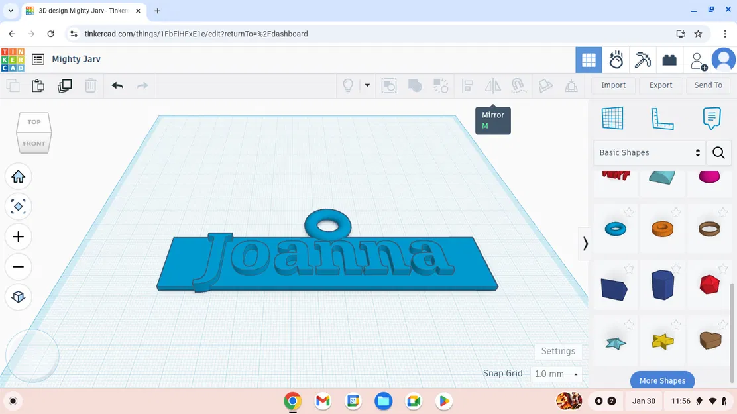Click the Import button

pyautogui.click(x=613, y=85)
